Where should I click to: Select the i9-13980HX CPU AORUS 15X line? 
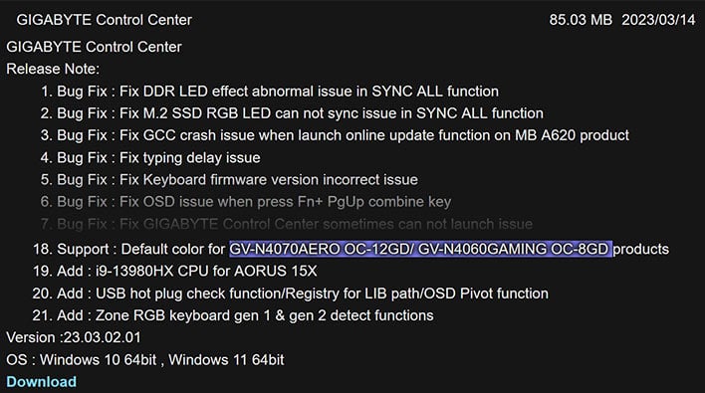(x=174, y=272)
